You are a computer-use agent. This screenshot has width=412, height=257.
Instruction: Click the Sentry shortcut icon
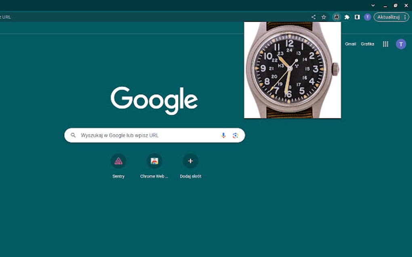click(118, 161)
